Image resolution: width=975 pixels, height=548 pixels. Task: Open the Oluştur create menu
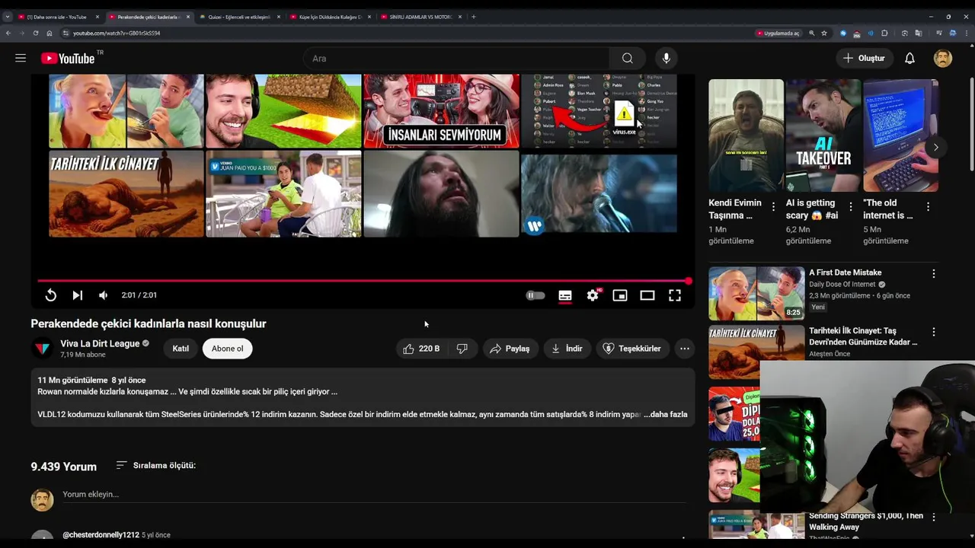[864, 59]
